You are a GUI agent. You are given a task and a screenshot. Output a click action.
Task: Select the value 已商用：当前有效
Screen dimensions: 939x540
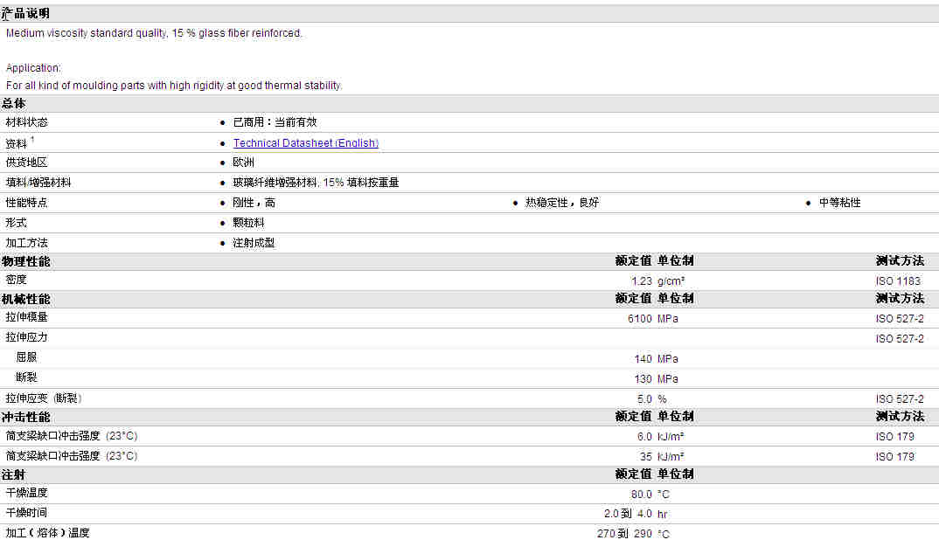point(275,122)
